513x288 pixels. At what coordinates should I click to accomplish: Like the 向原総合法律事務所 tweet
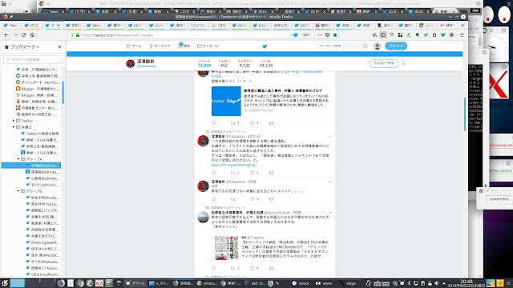[x=252, y=269]
